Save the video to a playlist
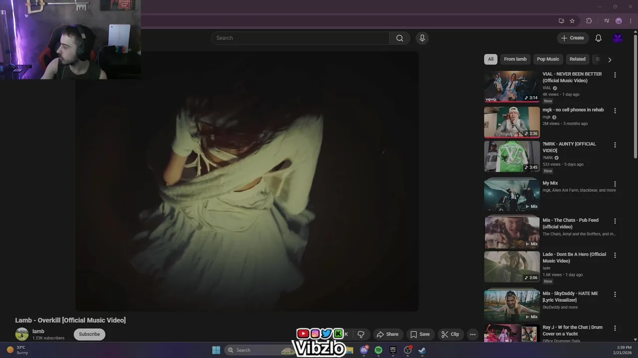638x358 pixels. (420, 334)
